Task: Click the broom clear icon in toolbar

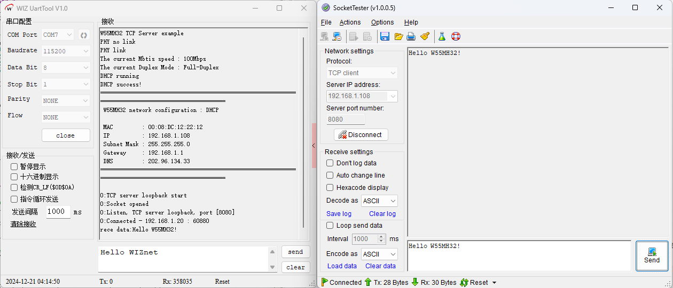Action: pos(425,36)
